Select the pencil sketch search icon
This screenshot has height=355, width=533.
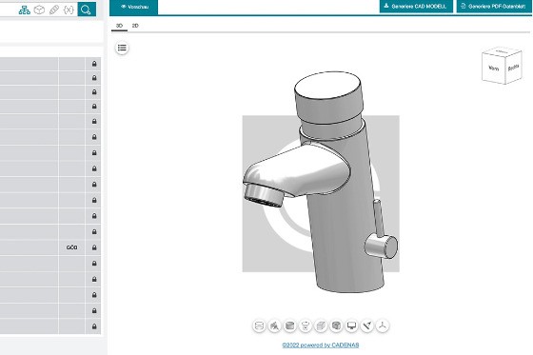point(54,10)
